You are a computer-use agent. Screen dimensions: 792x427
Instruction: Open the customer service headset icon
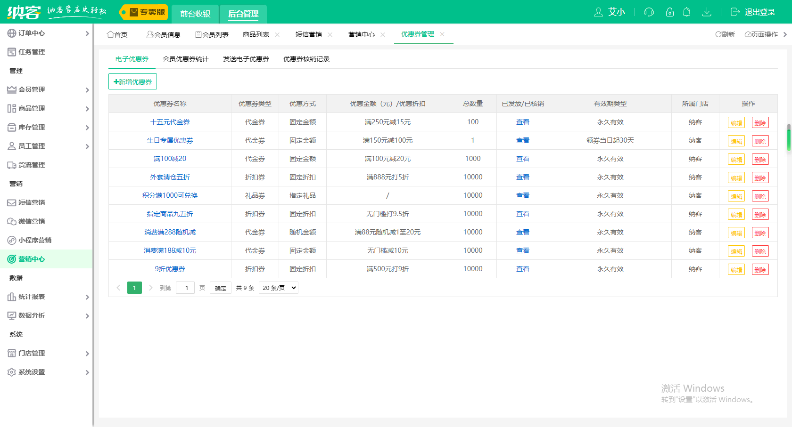(649, 12)
